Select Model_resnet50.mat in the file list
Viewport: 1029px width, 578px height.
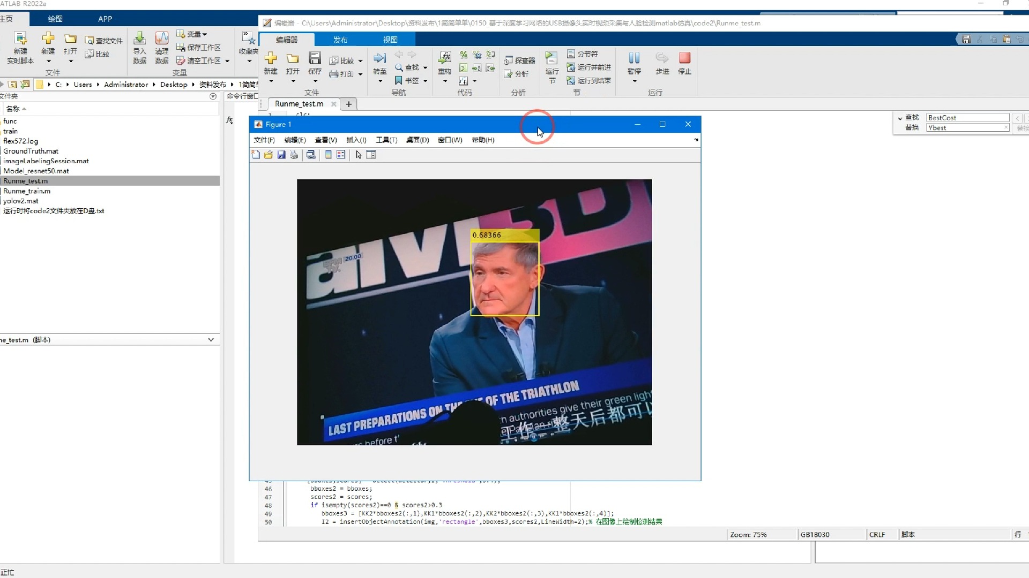[36, 171]
